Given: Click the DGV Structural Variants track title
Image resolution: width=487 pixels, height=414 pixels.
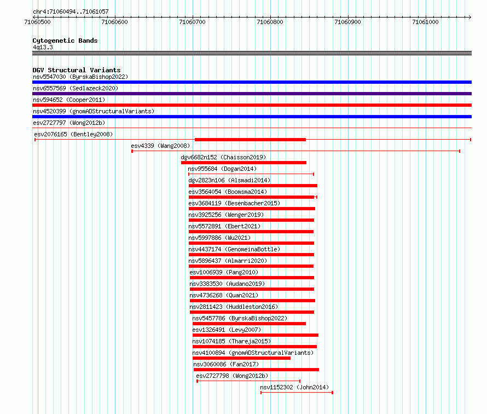Looking at the screenshot, I should (x=77, y=70).
